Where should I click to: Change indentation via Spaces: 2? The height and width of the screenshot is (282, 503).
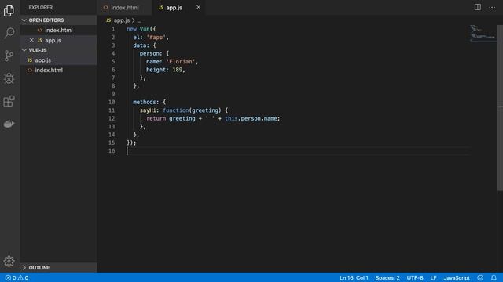[x=387, y=277]
